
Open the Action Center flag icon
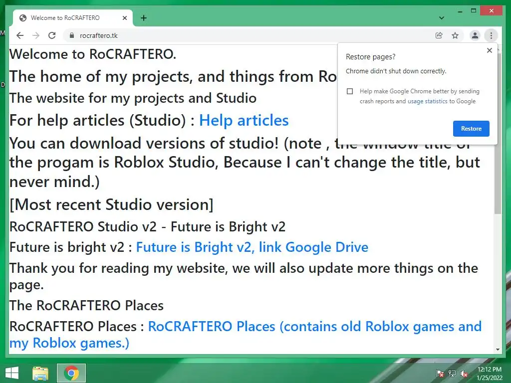click(x=440, y=374)
